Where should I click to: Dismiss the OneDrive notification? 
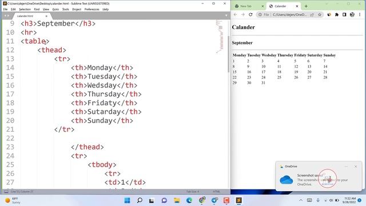pos(356,167)
